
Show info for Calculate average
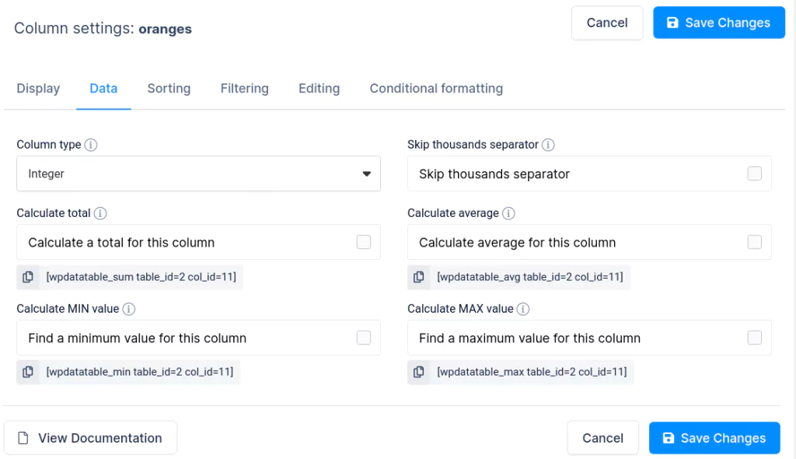508,213
